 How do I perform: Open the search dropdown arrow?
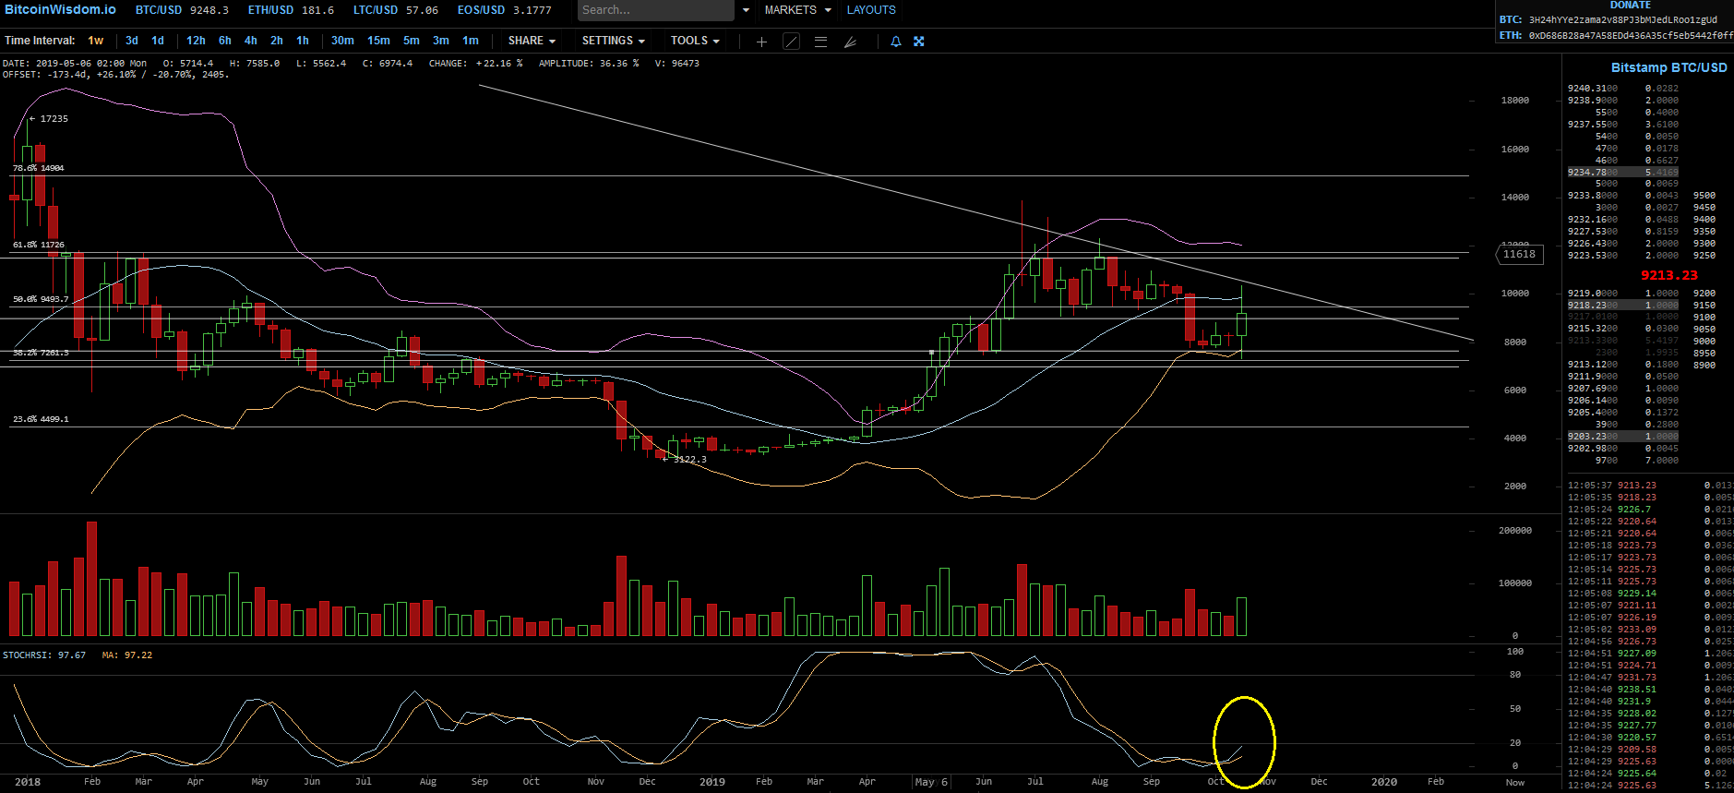746,10
